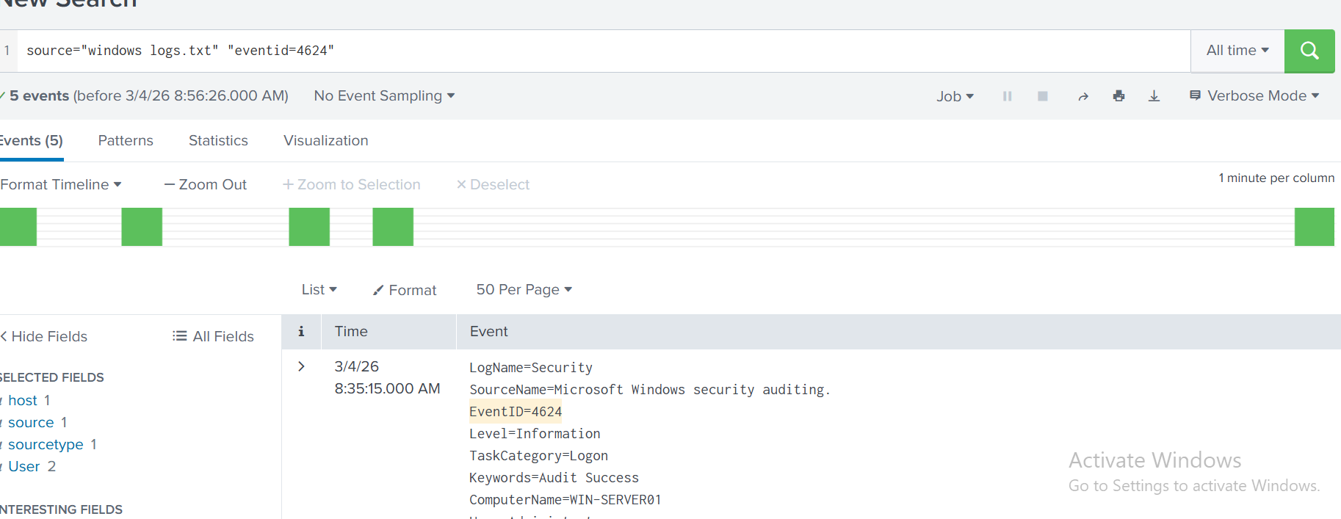Open the Verbose Mode dropdown
This screenshot has width=1341, height=519.
[x=1254, y=96]
